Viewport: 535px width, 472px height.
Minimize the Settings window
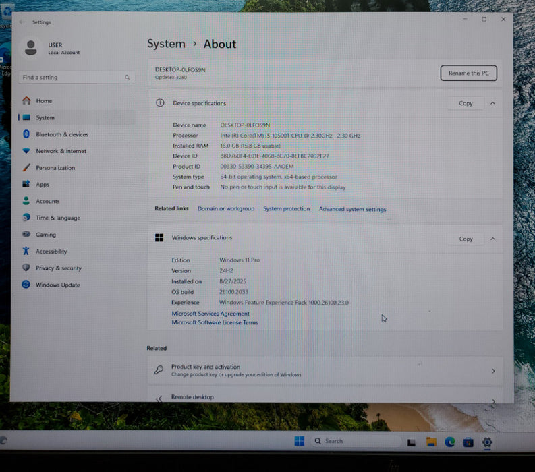point(465,19)
